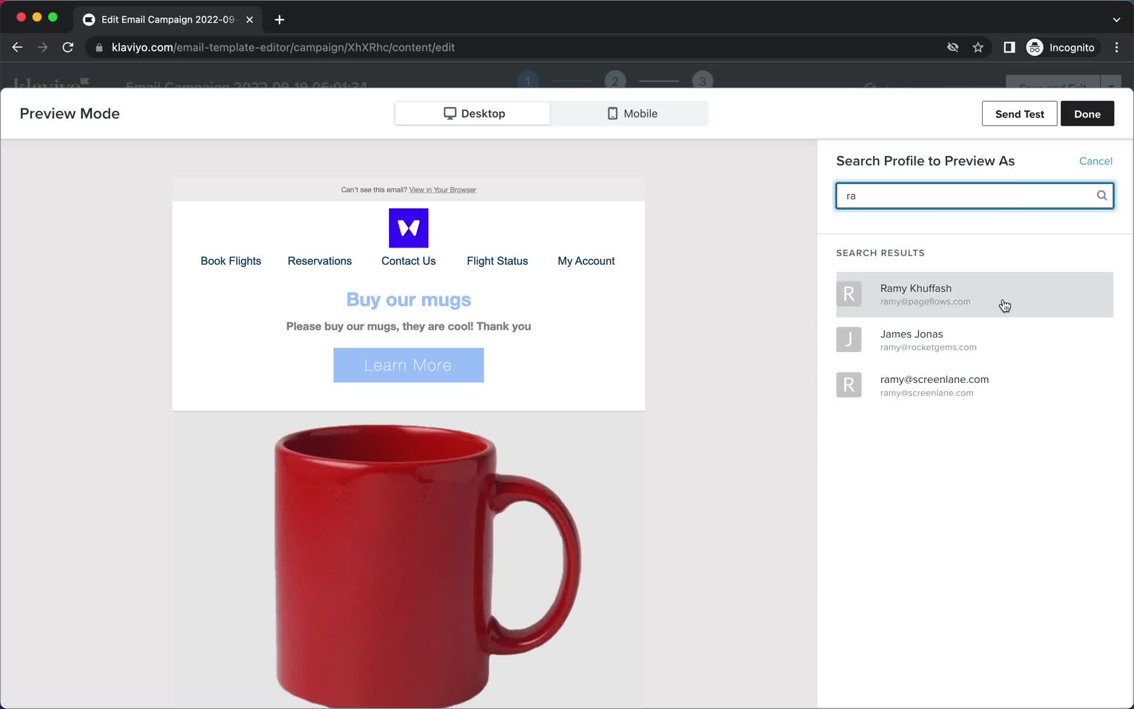Screen dimensions: 1134x709
Task: Click the Desktop preview mode icon
Action: pos(451,113)
